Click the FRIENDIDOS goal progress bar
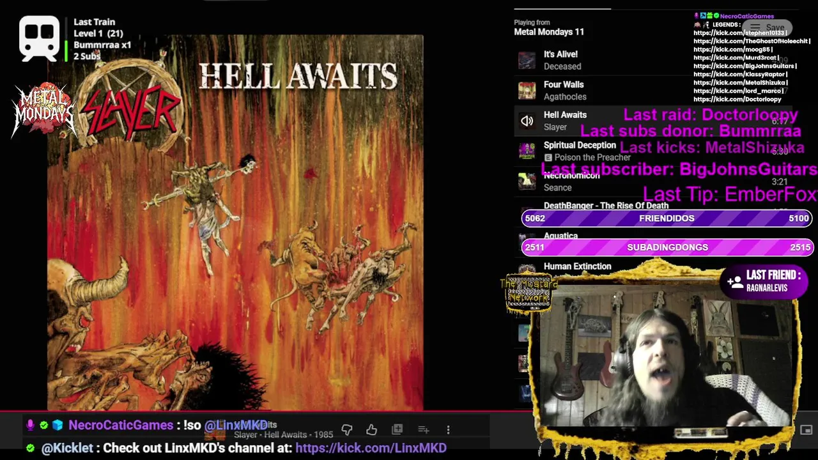 667,218
